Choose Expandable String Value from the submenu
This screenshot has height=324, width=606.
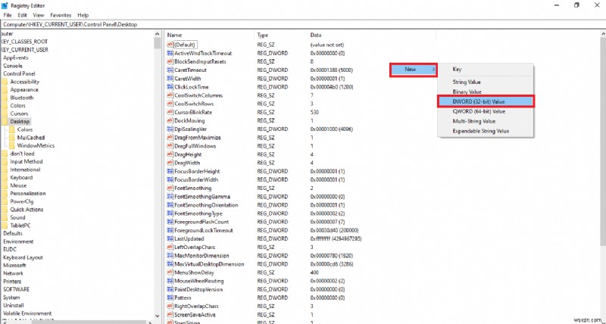coord(486,131)
